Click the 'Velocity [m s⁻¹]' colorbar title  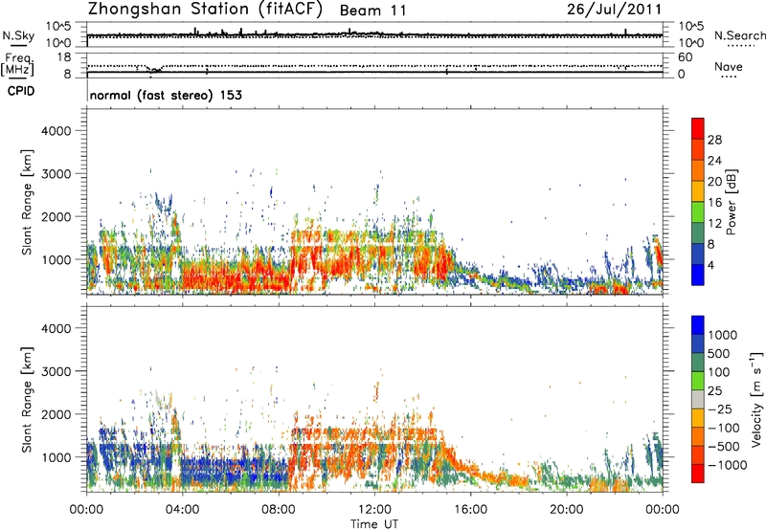(756, 399)
